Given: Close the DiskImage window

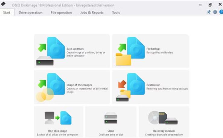Looking at the screenshot, I should 220,5.
